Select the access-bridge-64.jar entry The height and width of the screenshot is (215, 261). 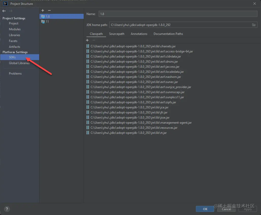tap(142, 51)
